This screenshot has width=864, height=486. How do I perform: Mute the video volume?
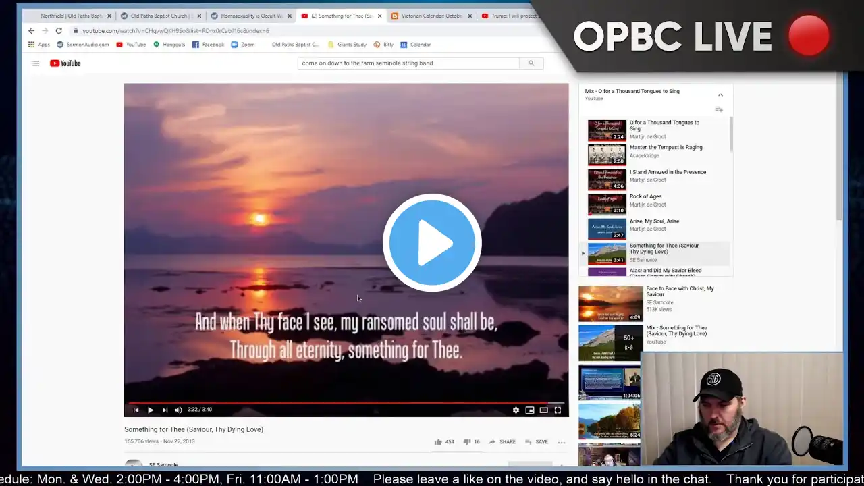[178, 410]
